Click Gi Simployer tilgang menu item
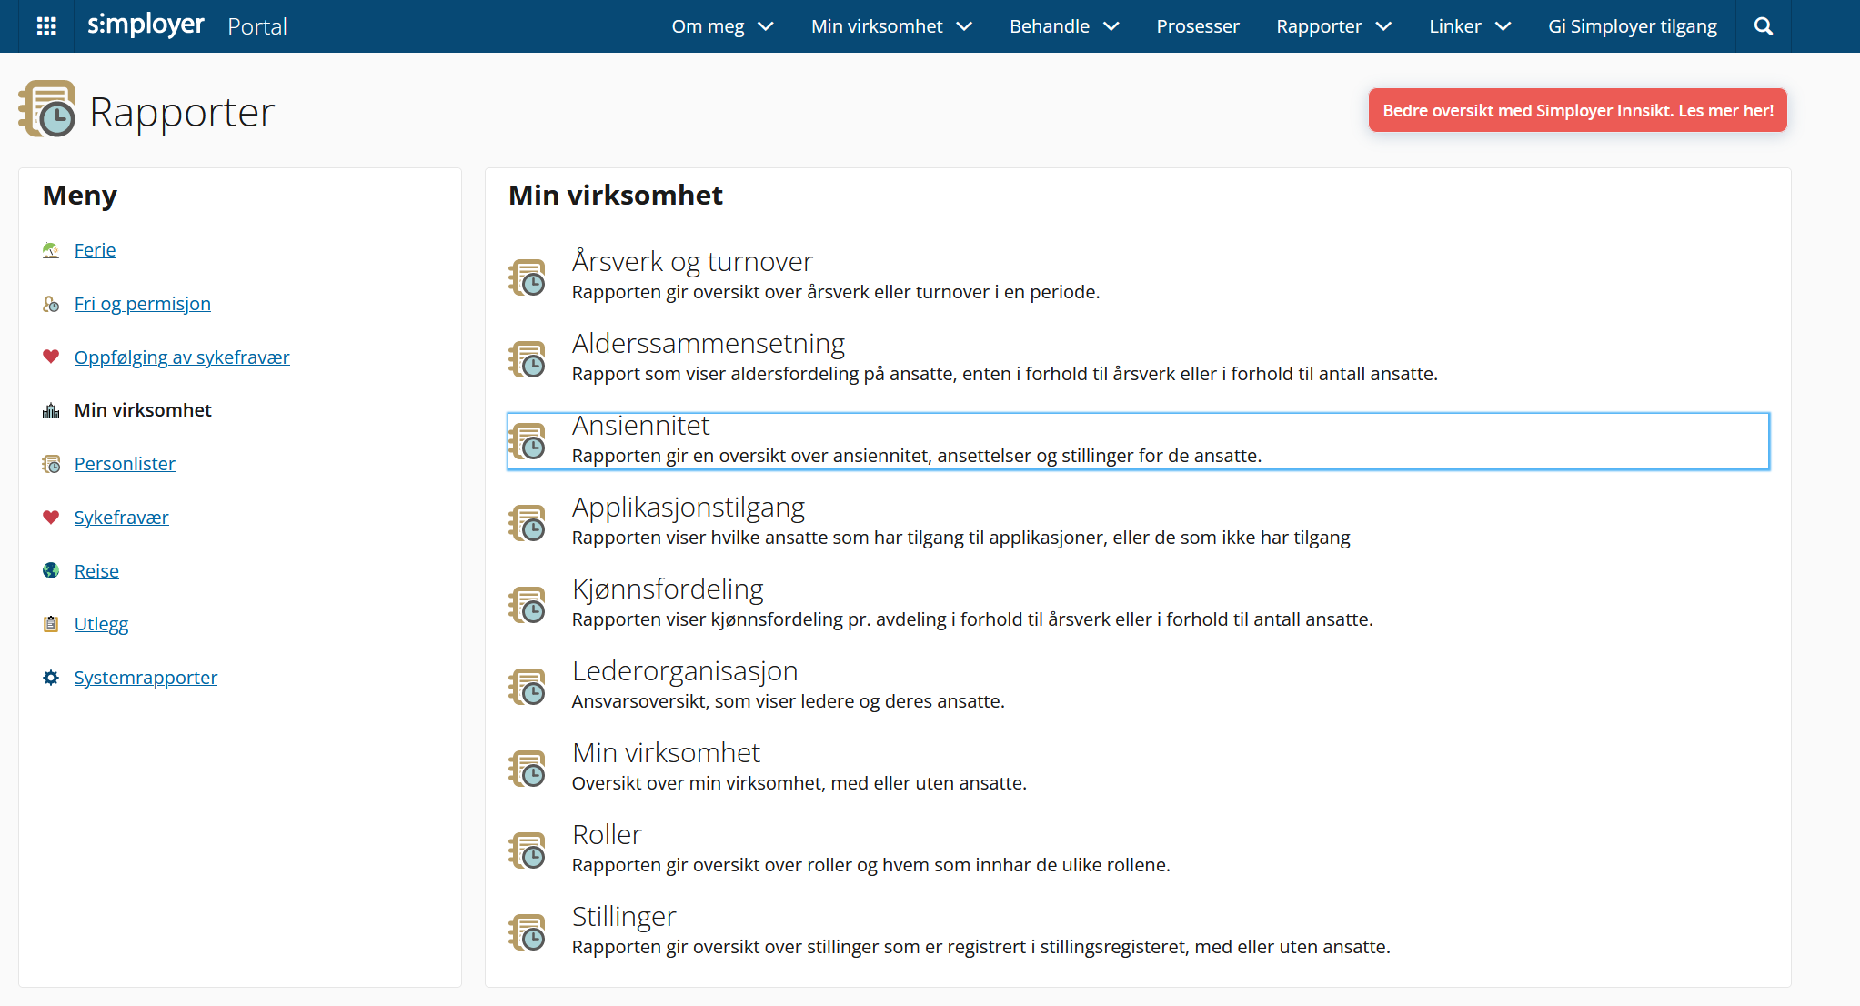Viewport: 1860px width, 1006px height. click(1632, 26)
